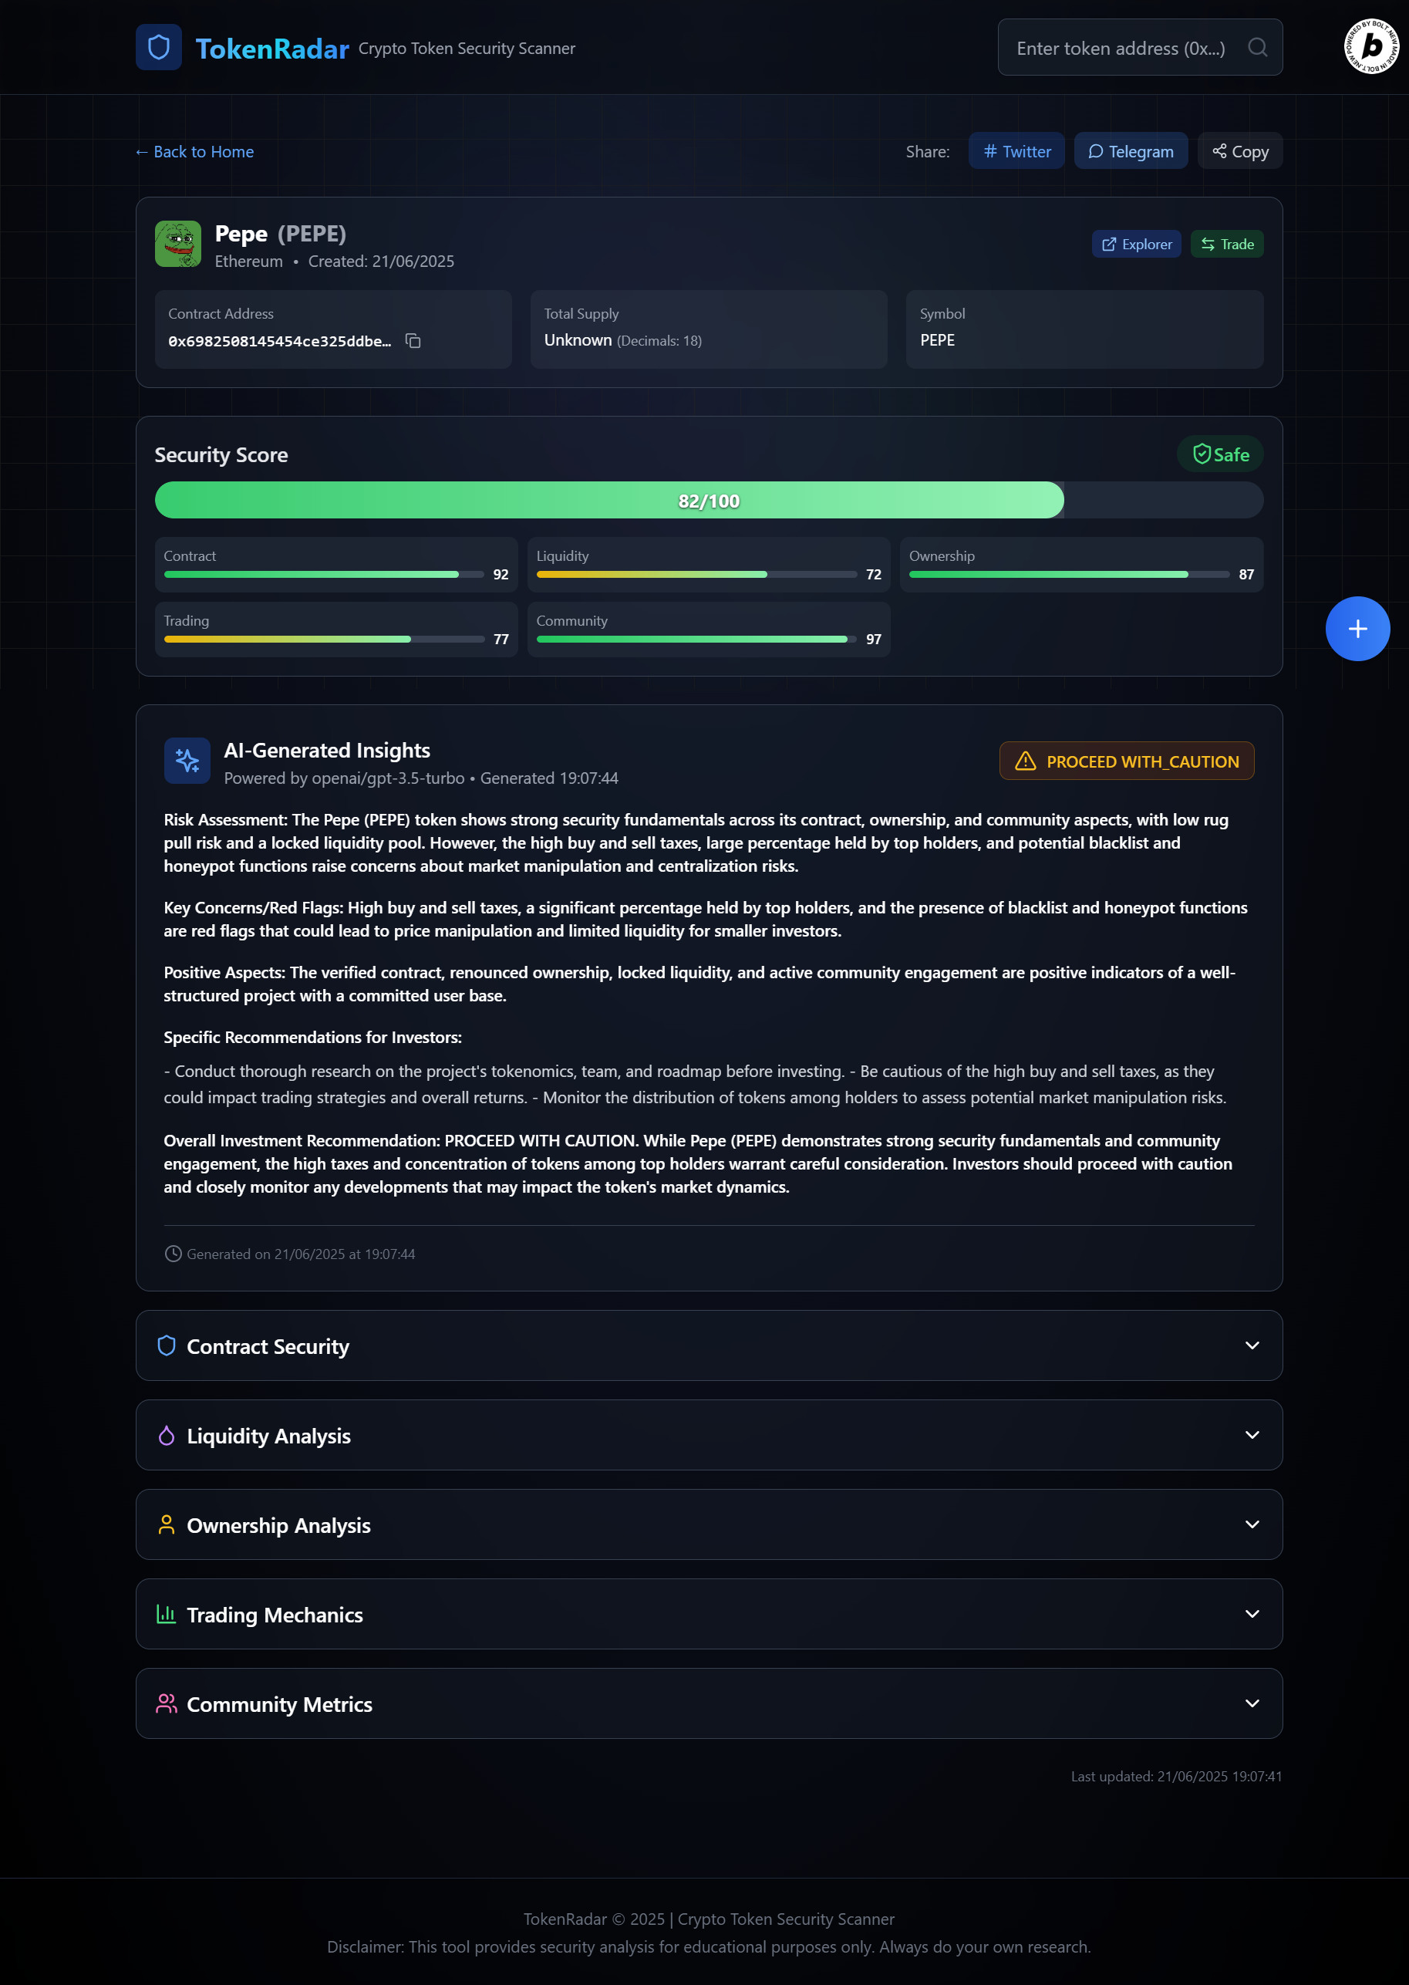Click the Safe shield check icon
The width and height of the screenshot is (1409, 1985).
point(1202,454)
